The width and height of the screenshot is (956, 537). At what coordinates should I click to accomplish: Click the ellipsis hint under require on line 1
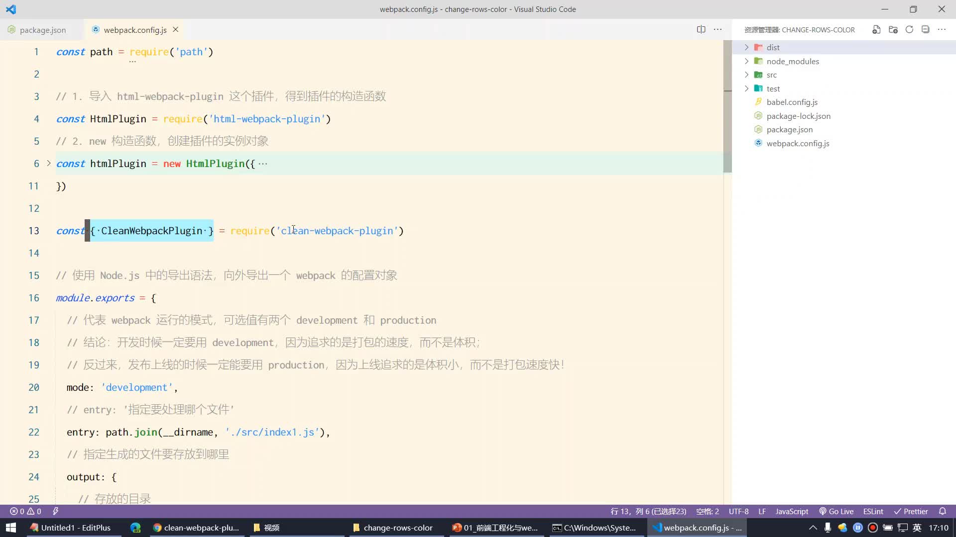coord(132,61)
